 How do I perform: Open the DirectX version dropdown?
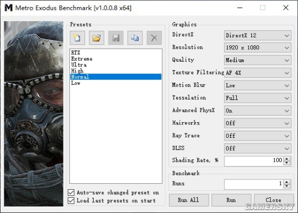257,35
